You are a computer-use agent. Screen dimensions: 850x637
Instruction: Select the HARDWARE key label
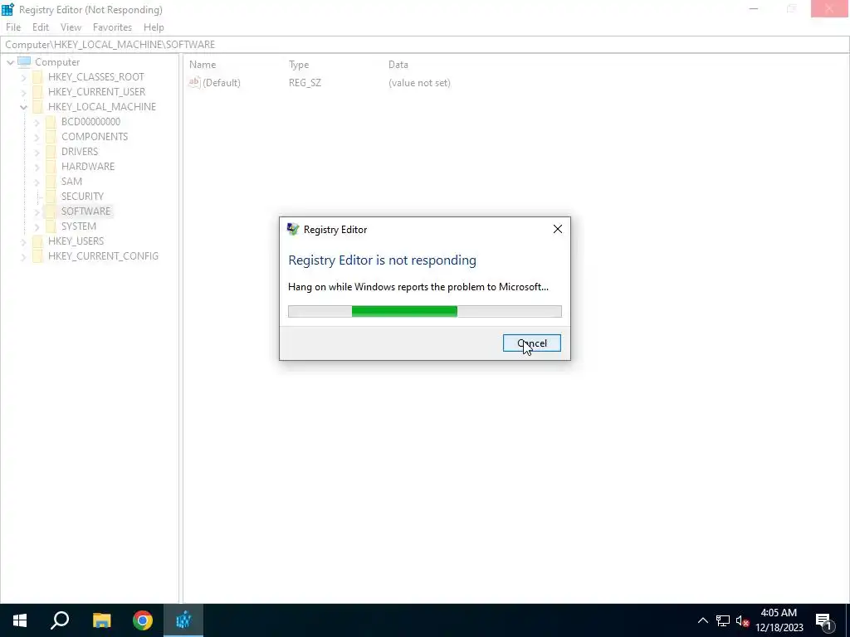(88, 166)
